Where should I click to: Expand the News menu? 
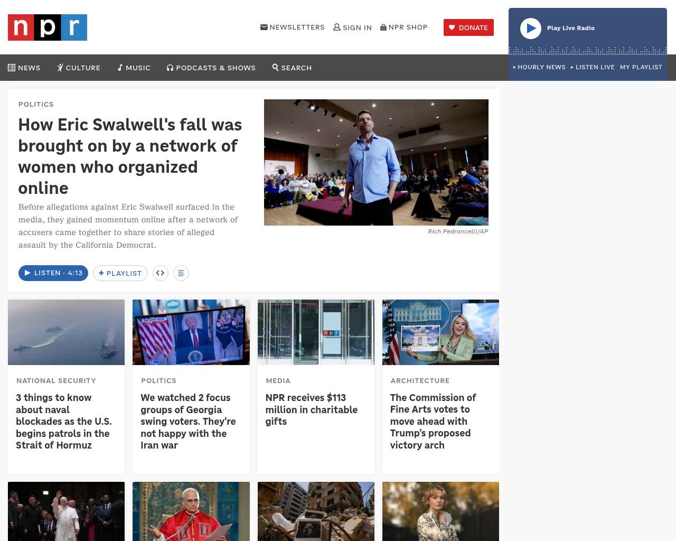coord(24,68)
